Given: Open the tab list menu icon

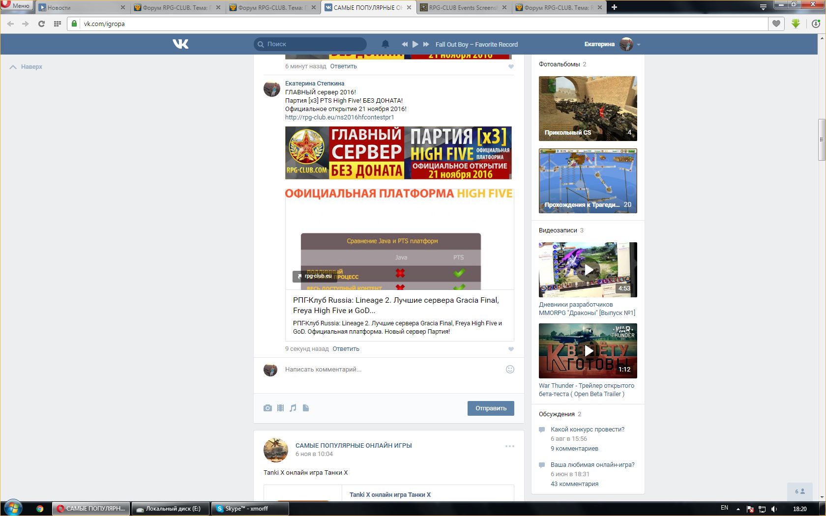Looking at the screenshot, I should 763,7.
